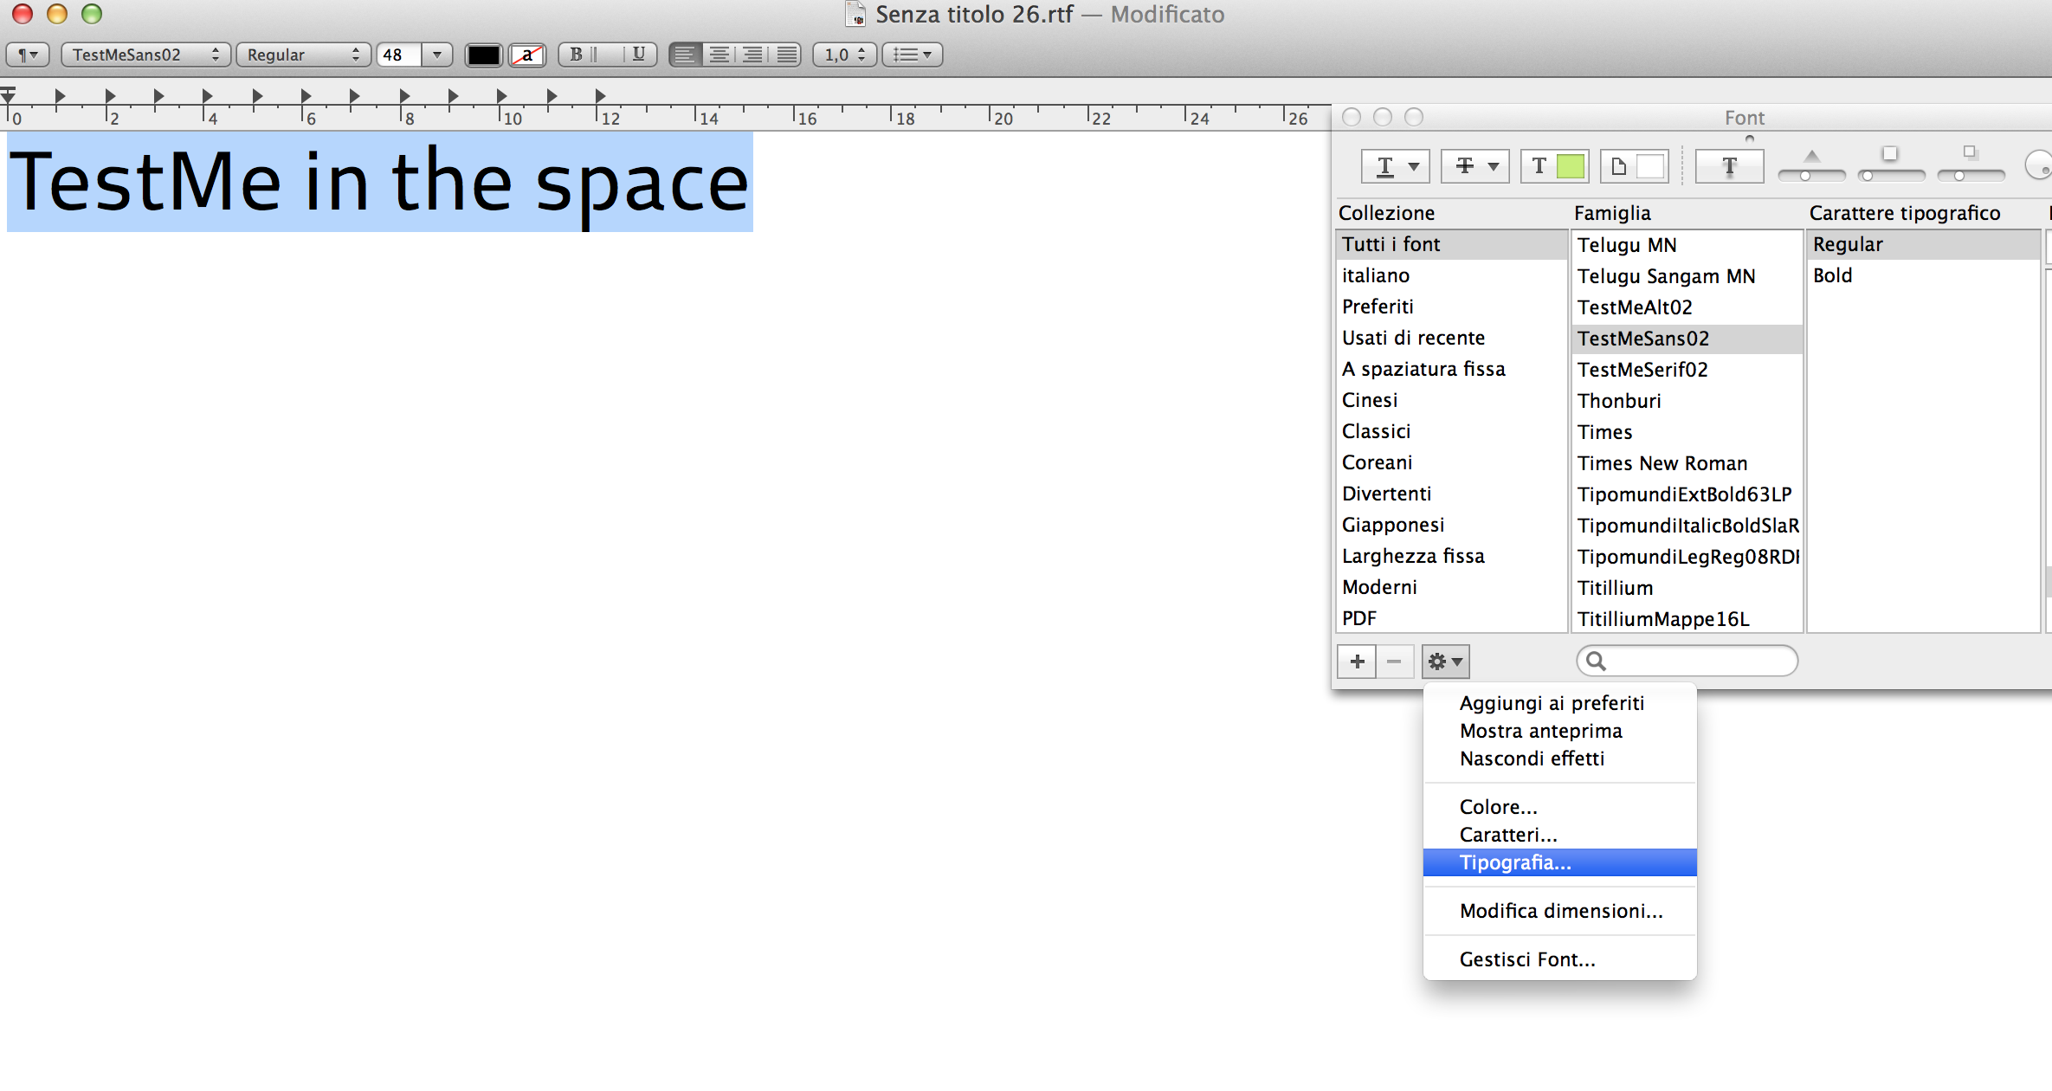Open the underline style dropdown in Font panel

(1395, 166)
